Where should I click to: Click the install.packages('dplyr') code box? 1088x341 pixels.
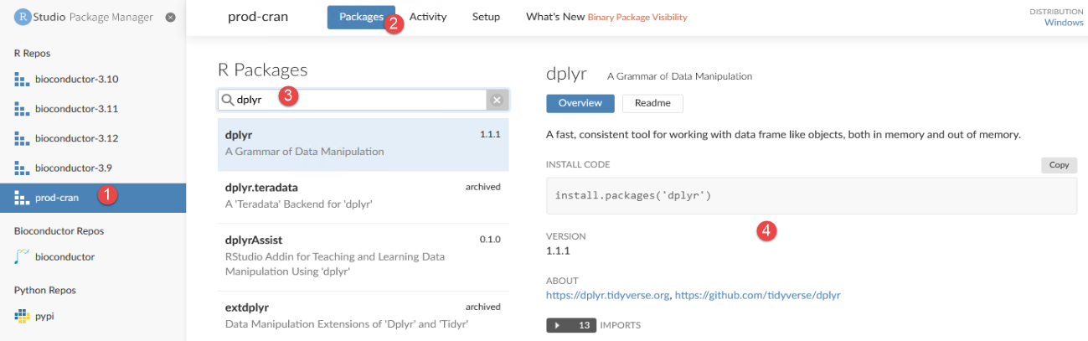[x=812, y=195]
